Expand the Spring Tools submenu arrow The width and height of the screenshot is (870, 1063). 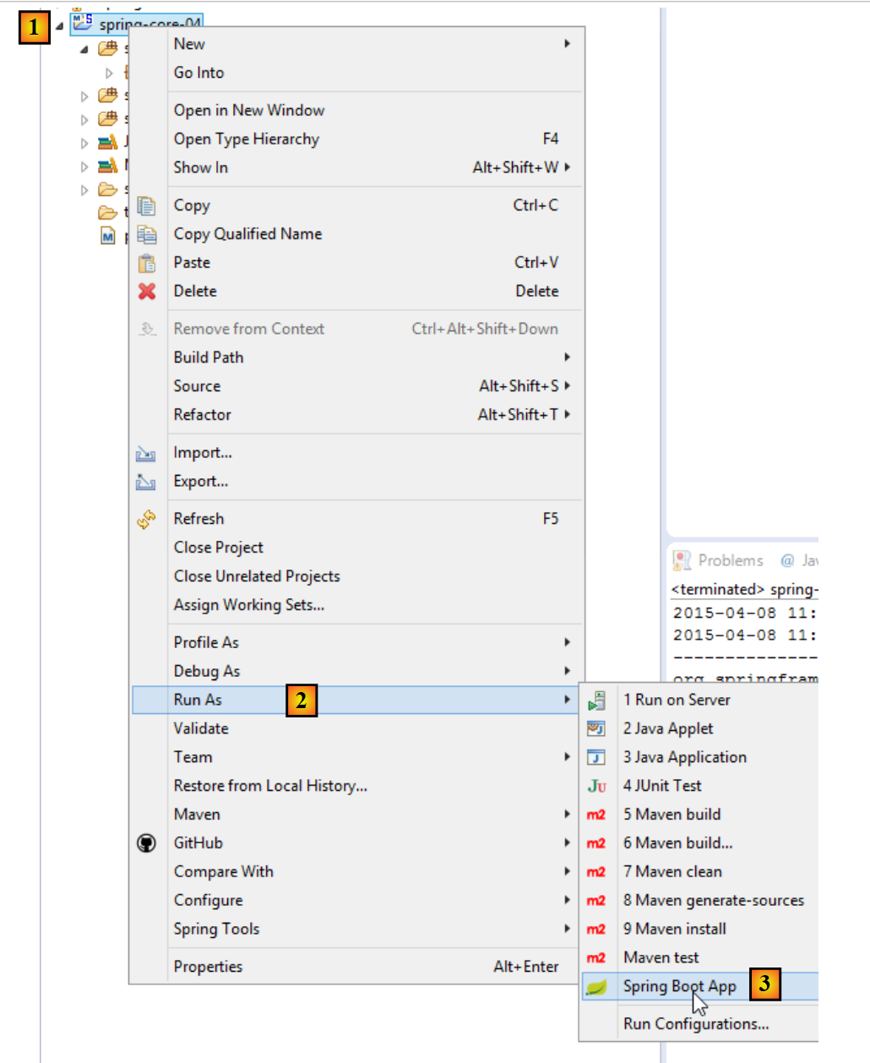[x=568, y=929]
